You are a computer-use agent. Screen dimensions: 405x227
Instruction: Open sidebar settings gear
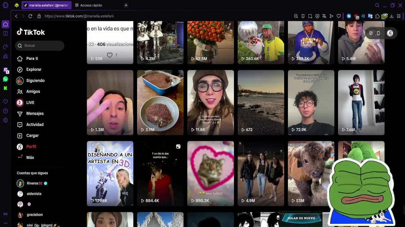pyautogui.click(x=5, y=120)
